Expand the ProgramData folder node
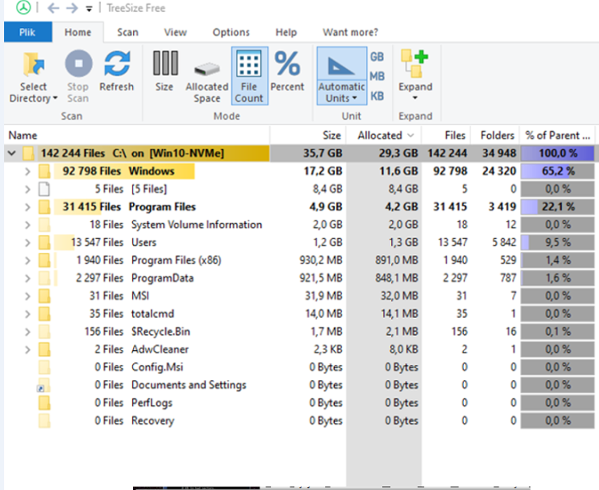 (28, 278)
